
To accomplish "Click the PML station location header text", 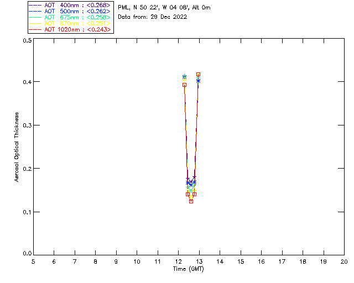I will [164, 7].
